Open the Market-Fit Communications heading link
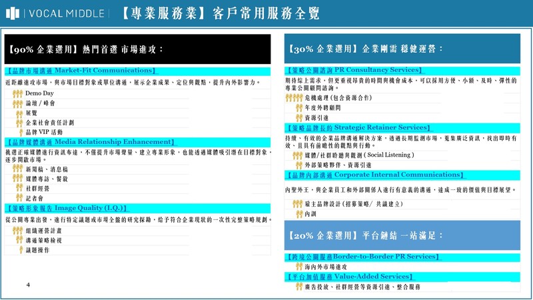 click(x=81, y=71)
